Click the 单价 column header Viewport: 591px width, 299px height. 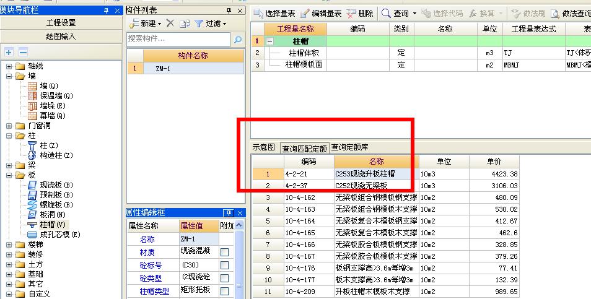click(494, 162)
